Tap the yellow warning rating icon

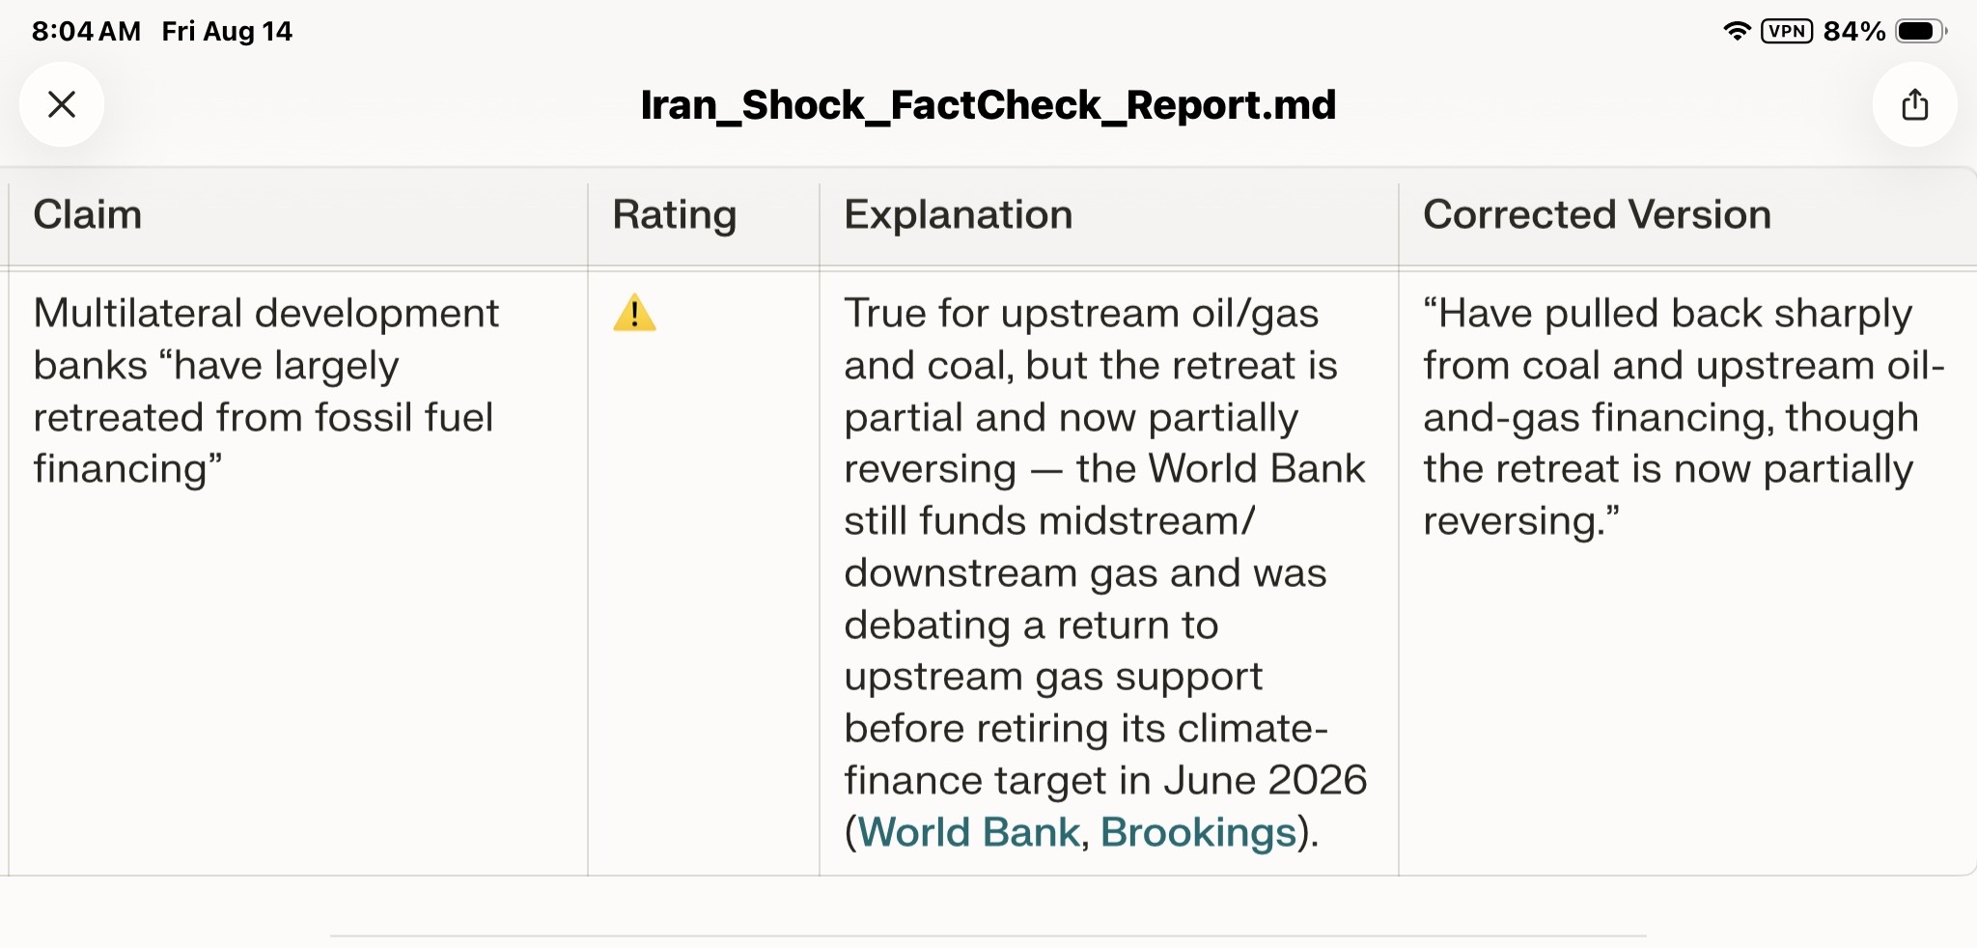click(634, 313)
